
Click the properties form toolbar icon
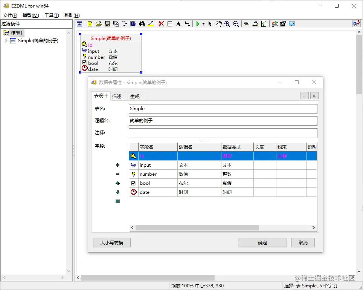[x=283, y=24]
